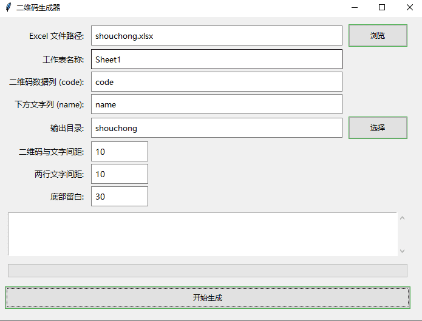Minimize the 二维码生成器 window
This screenshot has height=321, width=422.
click(x=354, y=8)
